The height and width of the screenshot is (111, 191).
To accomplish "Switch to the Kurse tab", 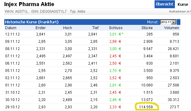I will tap(183, 4).
